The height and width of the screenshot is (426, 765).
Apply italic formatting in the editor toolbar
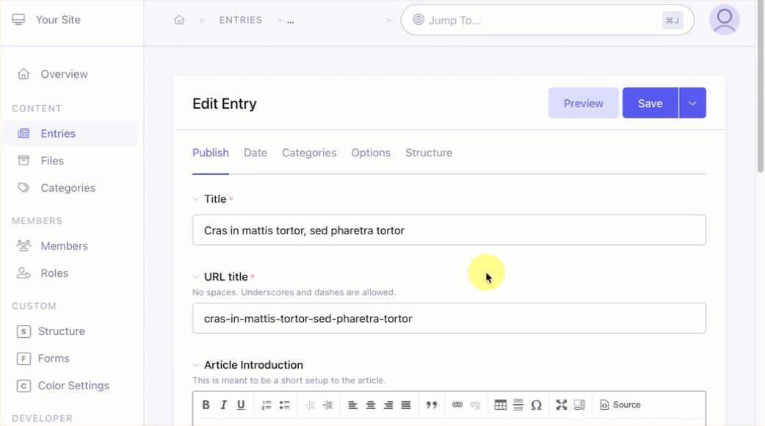pos(224,405)
